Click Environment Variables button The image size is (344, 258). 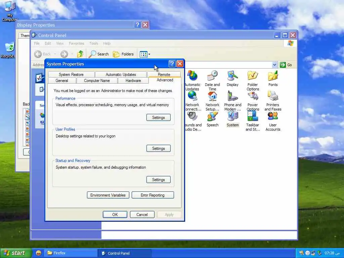point(108,195)
